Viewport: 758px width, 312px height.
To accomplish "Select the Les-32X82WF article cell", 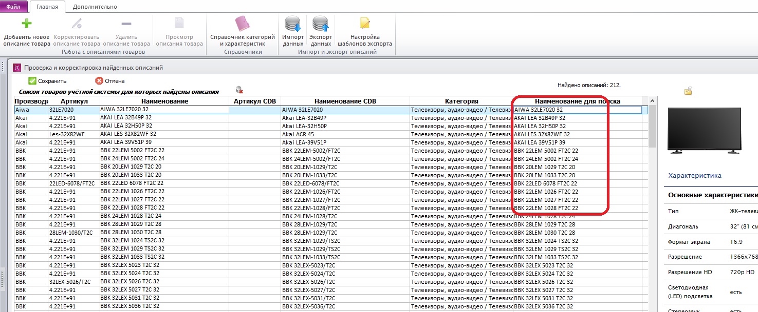I will click(x=73, y=134).
